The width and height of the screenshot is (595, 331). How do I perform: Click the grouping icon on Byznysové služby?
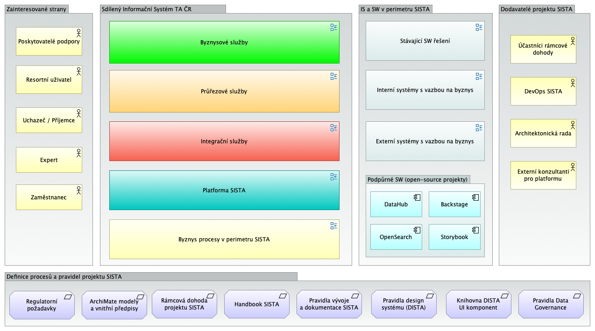pos(333,28)
